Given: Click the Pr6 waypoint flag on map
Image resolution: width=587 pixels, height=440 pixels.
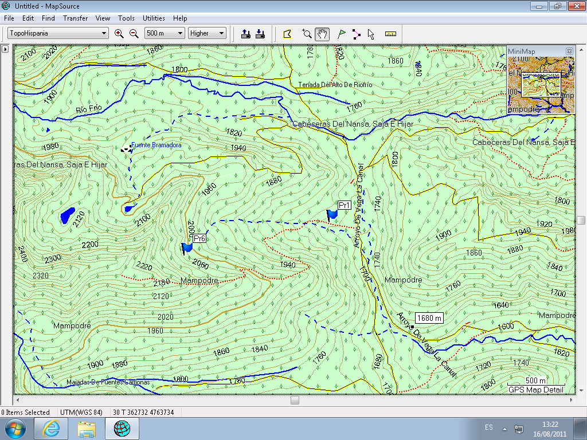Looking at the screenshot, I should (x=187, y=248).
